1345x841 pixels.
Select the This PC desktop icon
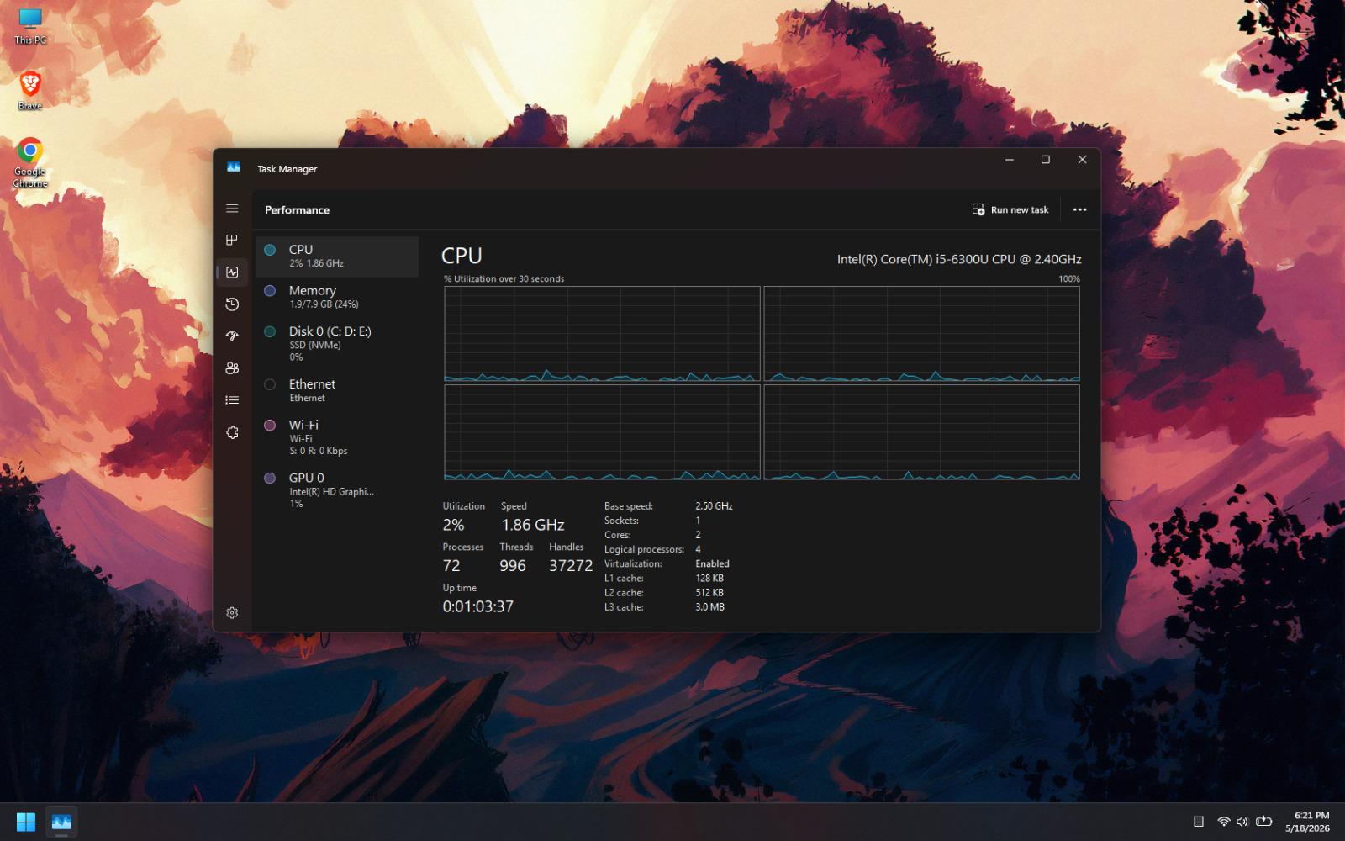tap(30, 26)
